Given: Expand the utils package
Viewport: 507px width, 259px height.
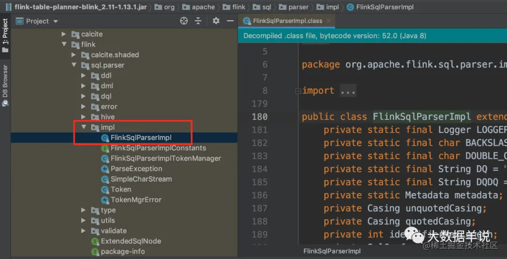Looking at the screenshot, I should pyautogui.click(x=84, y=220).
